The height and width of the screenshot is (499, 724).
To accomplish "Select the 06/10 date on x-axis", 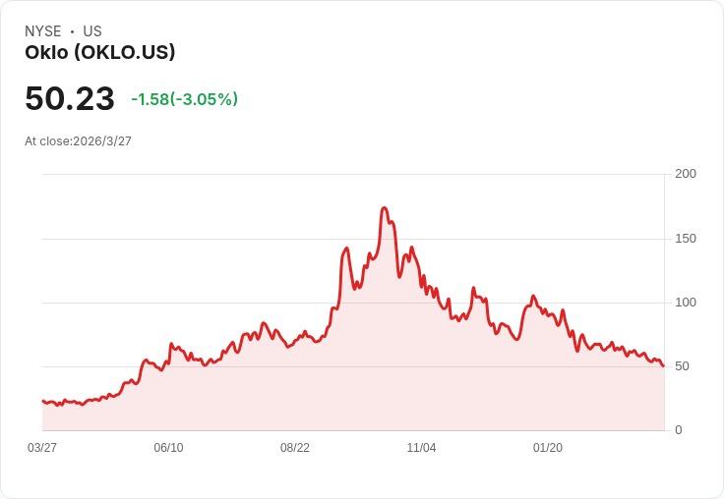I will pyautogui.click(x=168, y=448).
